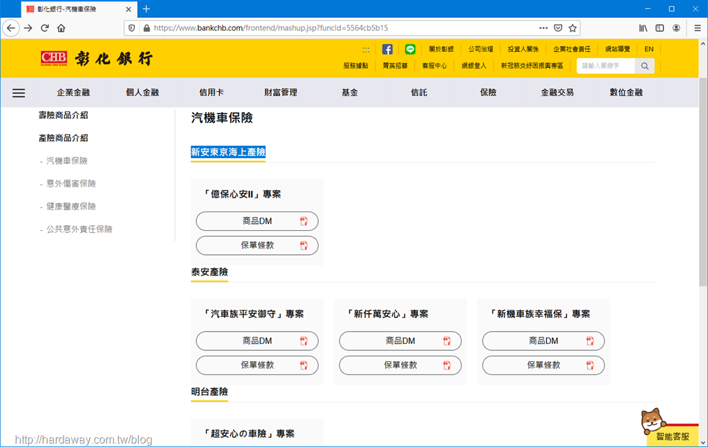Open the 保險 navigation menu
Image resolution: width=708 pixels, height=447 pixels.
click(x=488, y=93)
